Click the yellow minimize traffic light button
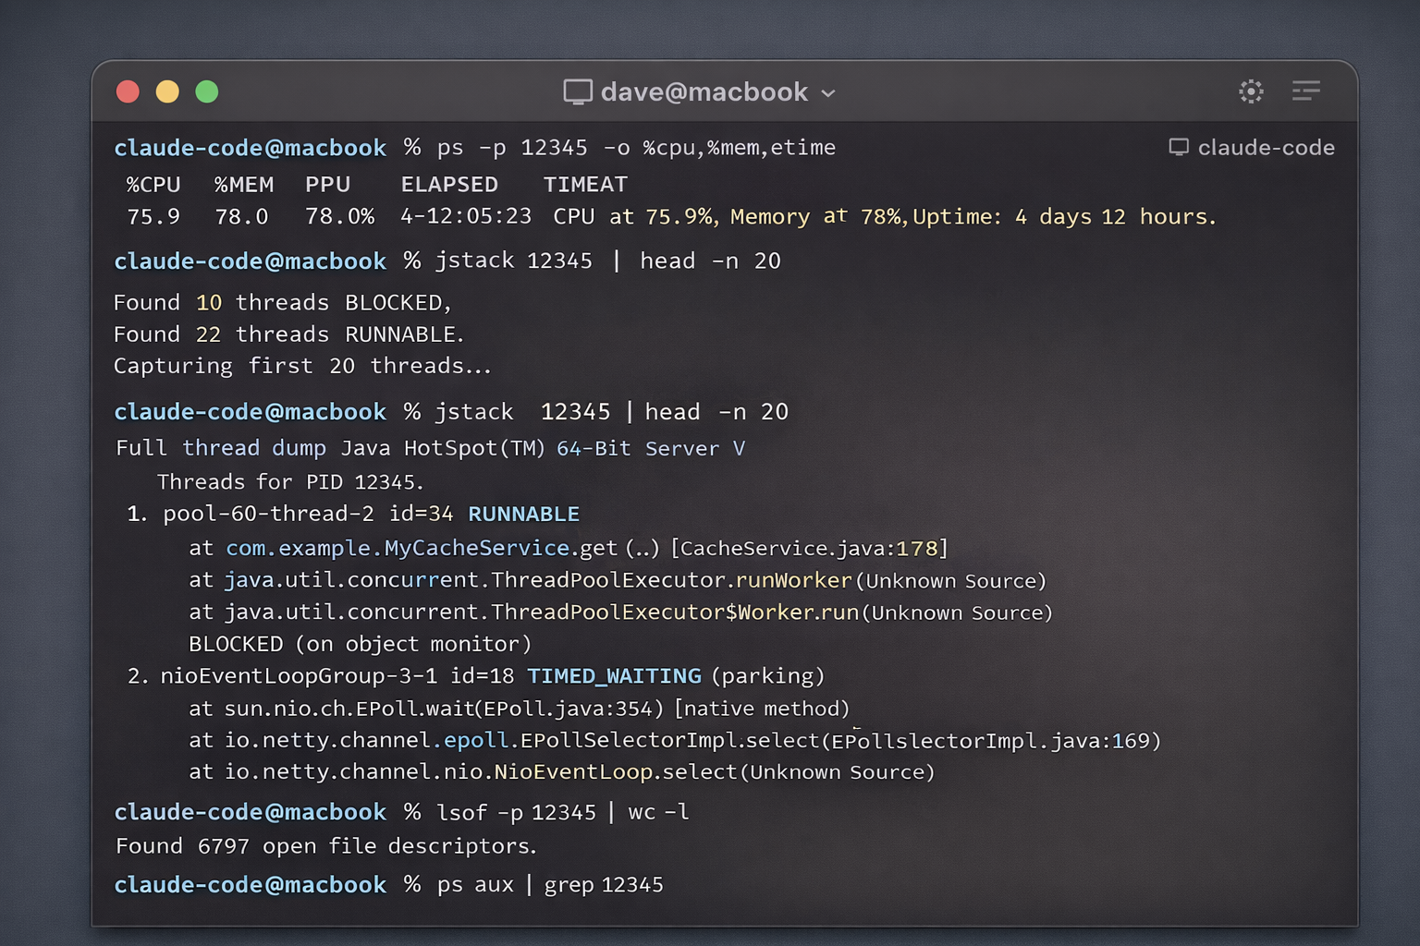 (x=167, y=91)
